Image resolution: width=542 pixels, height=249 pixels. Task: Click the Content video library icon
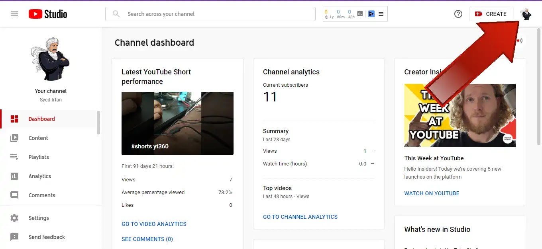click(14, 138)
